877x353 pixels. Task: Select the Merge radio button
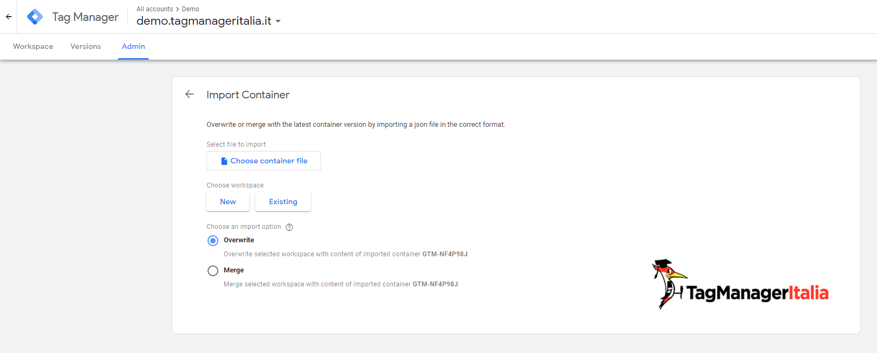tap(213, 271)
